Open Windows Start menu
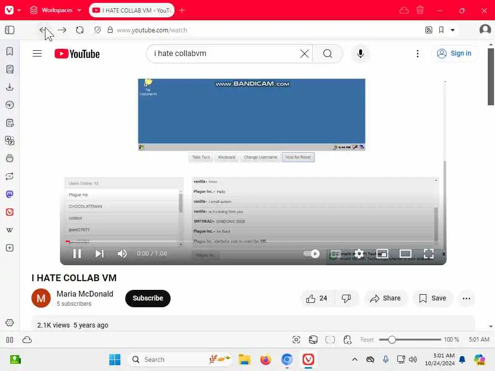495x371 pixels. (x=115, y=359)
